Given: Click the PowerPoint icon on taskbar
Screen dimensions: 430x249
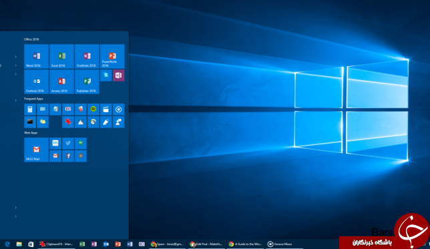Looking at the screenshot, I should 118,244.
